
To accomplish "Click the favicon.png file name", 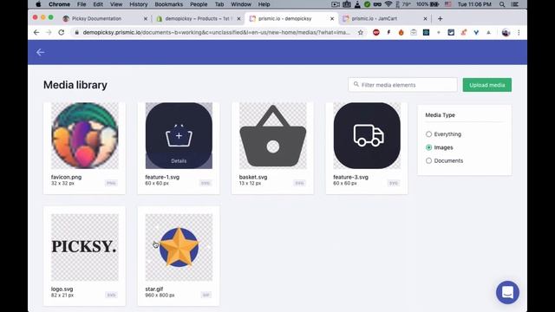I will 66,177.
